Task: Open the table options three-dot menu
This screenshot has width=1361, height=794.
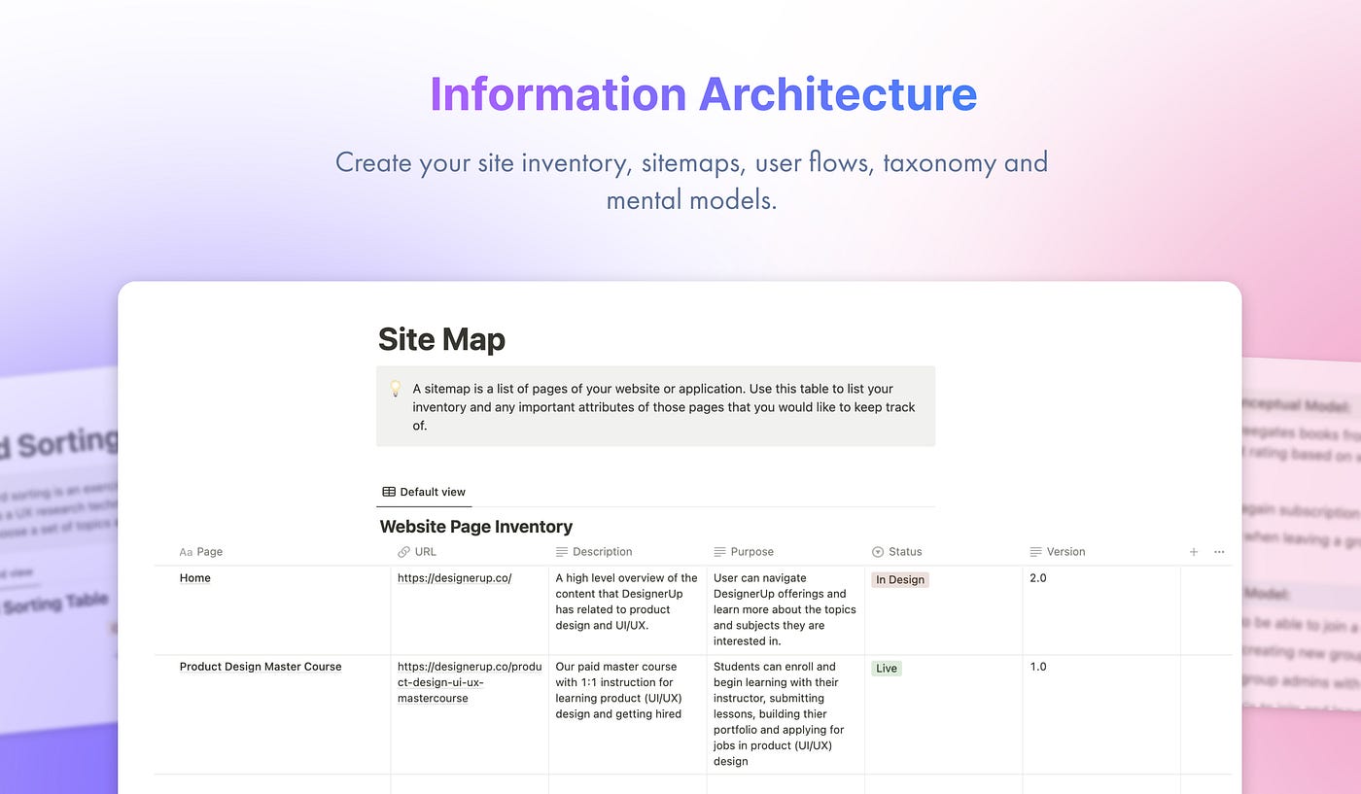Action: (1219, 552)
